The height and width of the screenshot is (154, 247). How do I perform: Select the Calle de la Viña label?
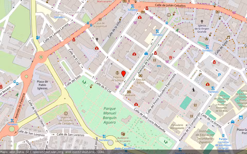coord(114,29)
